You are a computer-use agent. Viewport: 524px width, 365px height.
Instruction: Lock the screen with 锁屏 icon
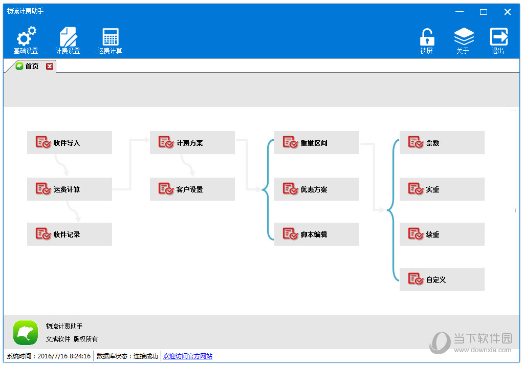point(427,37)
